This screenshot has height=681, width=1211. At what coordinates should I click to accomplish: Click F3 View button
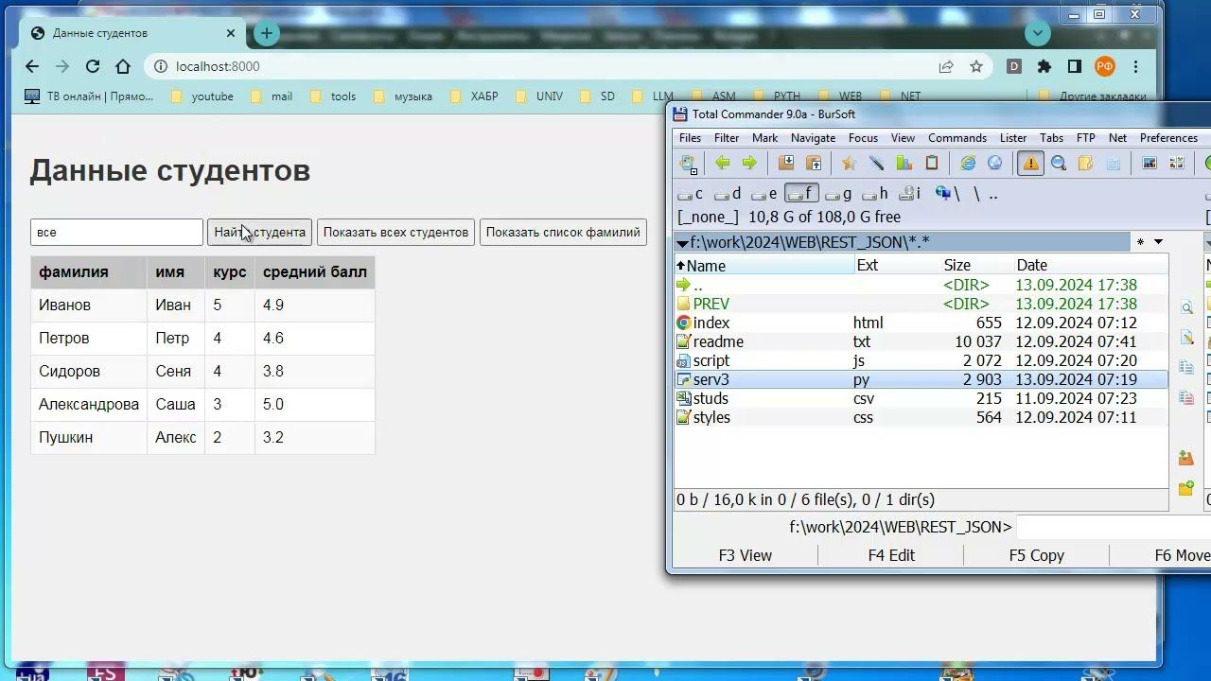click(x=745, y=555)
